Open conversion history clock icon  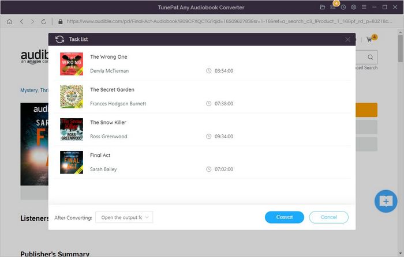coord(343,7)
